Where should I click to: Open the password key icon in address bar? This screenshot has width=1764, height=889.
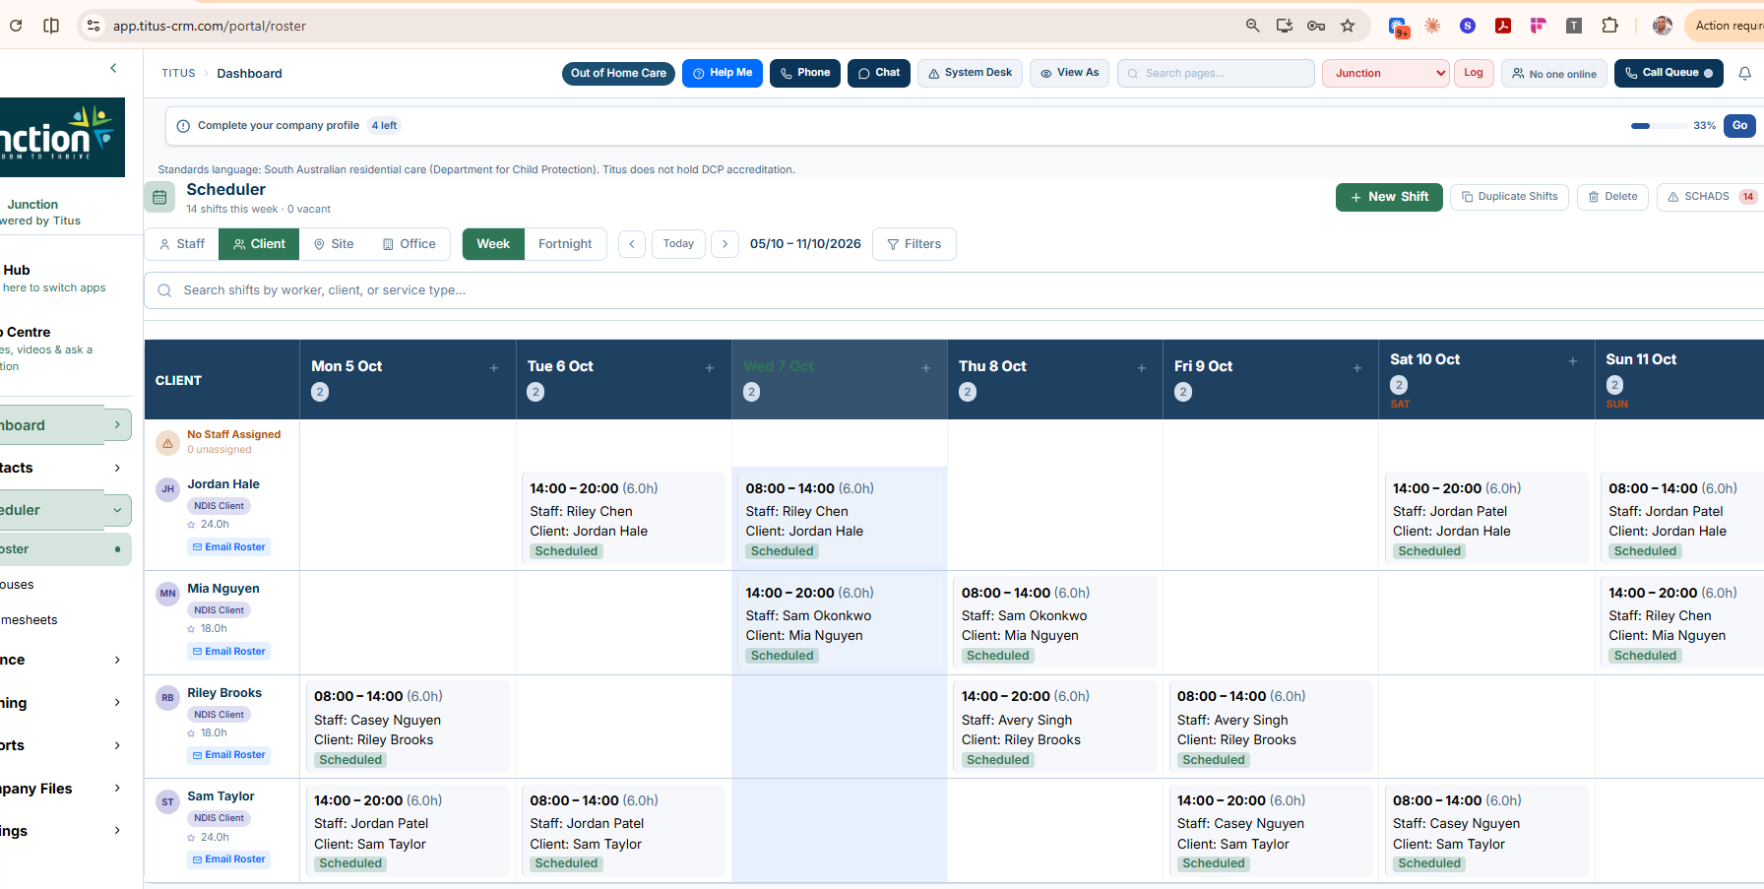pyautogui.click(x=1316, y=26)
